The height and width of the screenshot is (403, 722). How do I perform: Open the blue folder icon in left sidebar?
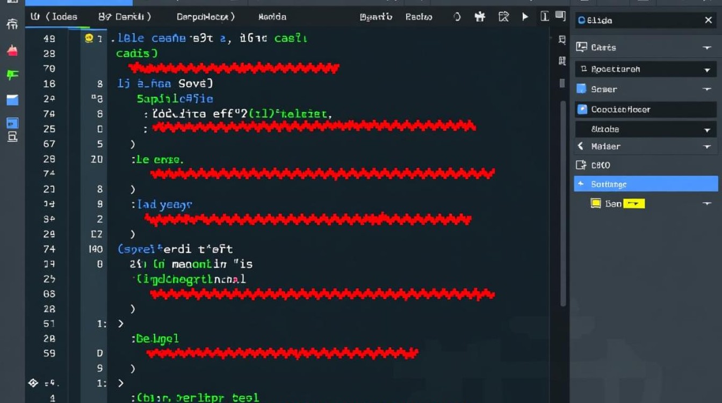point(12,100)
